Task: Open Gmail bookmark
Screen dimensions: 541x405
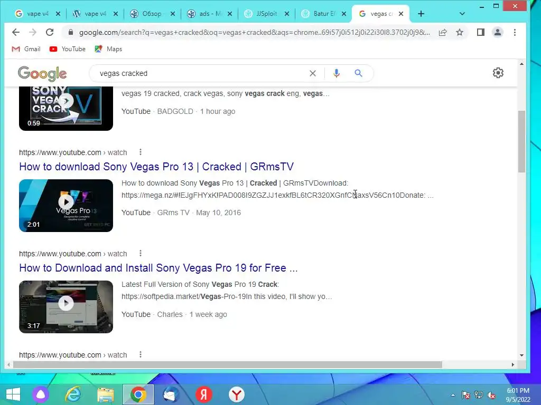Action: click(26, 49)
